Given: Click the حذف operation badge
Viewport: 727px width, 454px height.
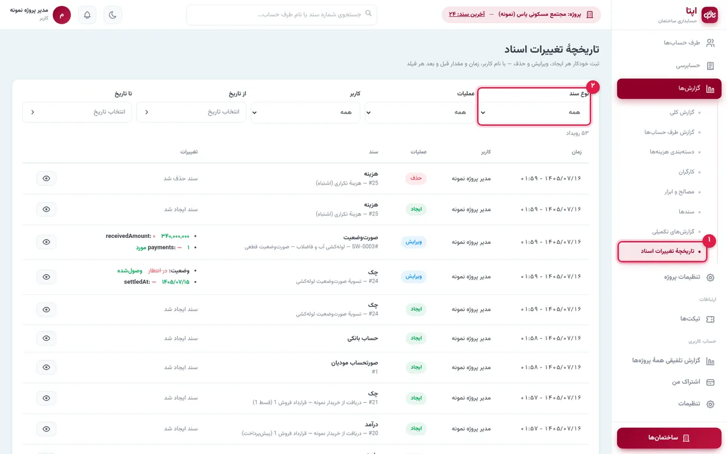Looking at the screenshot, I should (416, 178).
